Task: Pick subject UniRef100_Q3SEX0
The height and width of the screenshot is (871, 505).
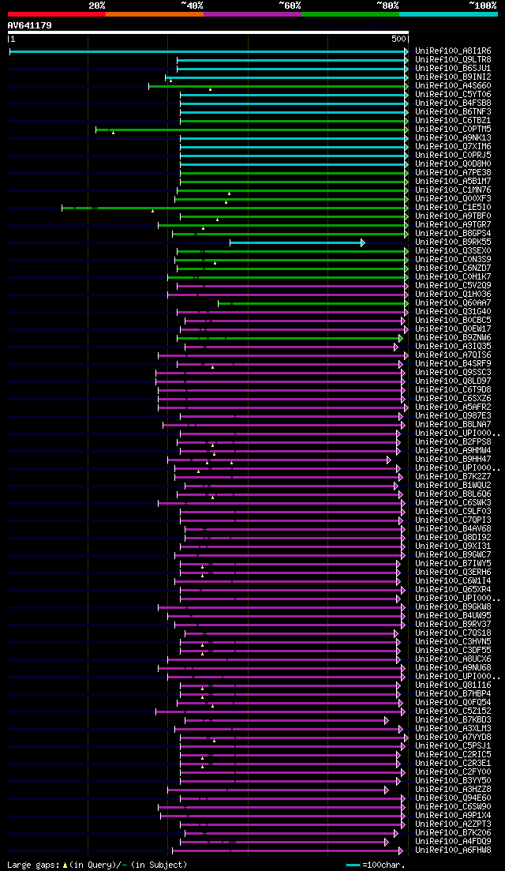Action: [453, 251]
